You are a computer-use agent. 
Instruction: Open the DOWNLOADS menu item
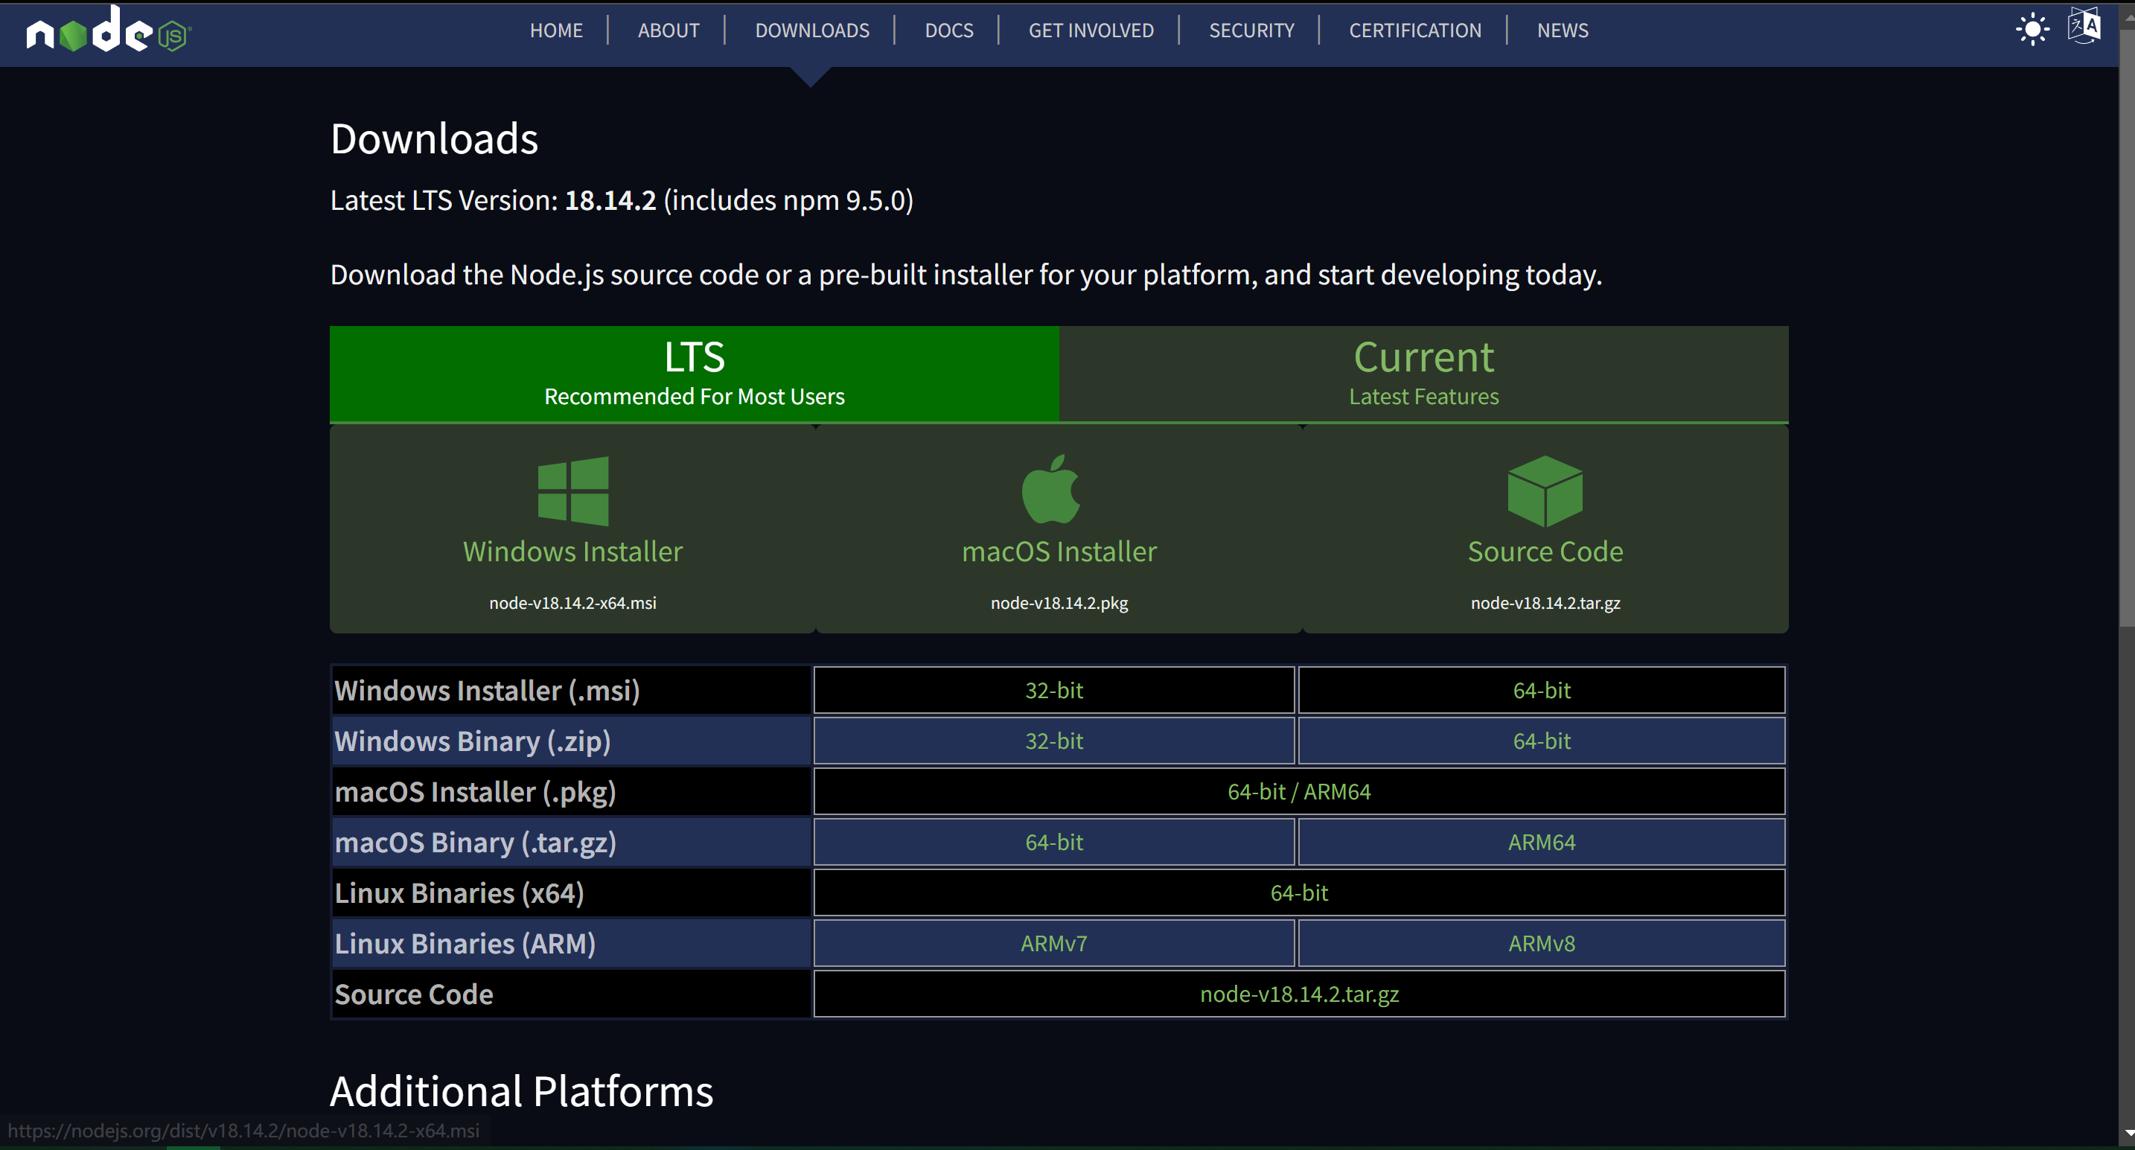[811, 31]
